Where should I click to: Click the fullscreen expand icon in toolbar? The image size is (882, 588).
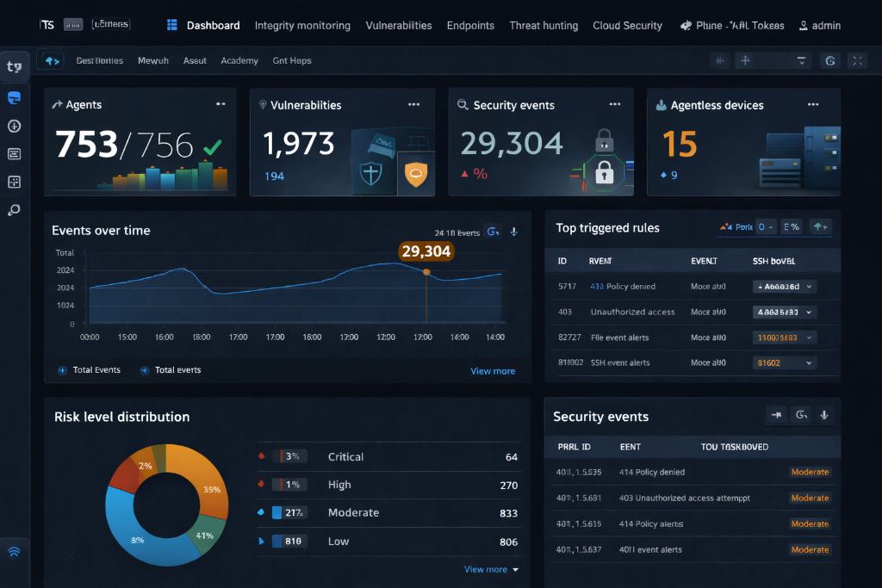click(857, 60)
